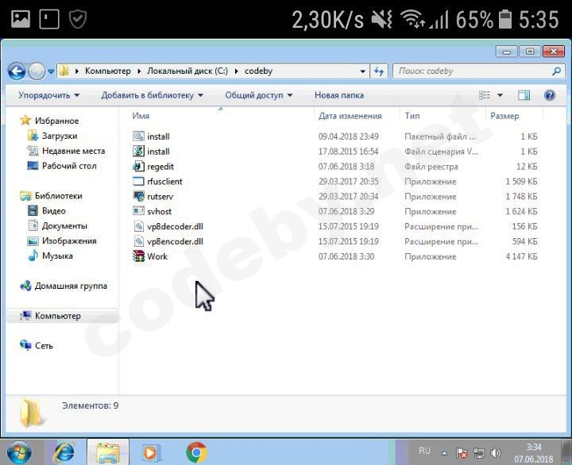Sort by the 'Имя' column header
Screen dimensions: 572x465
click(x=141, y=116)
